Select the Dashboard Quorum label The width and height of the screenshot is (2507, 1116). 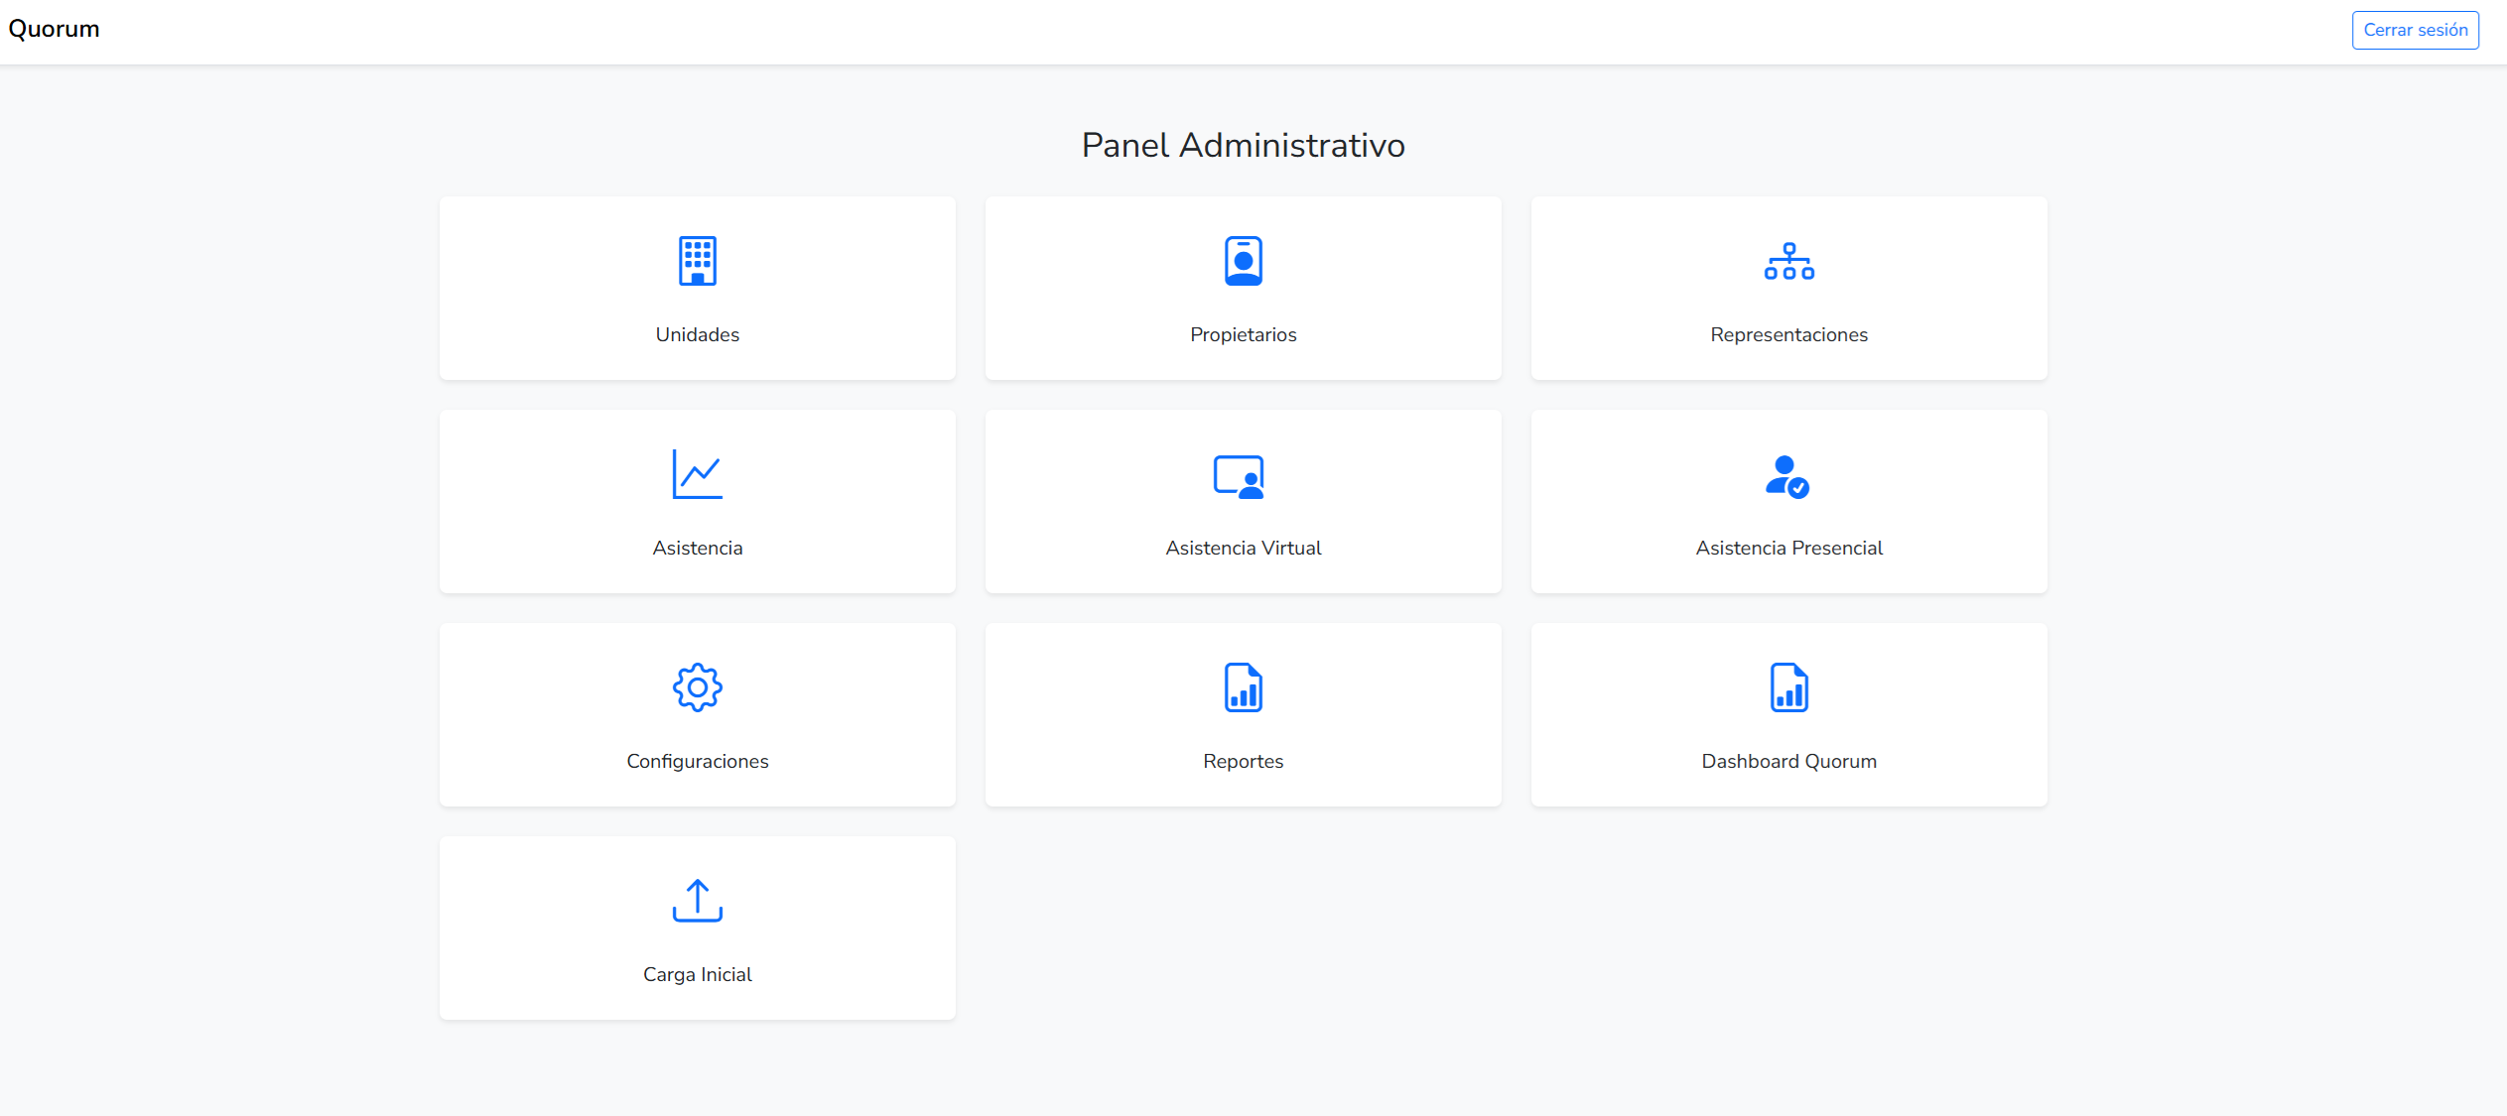coord(1788,762)
